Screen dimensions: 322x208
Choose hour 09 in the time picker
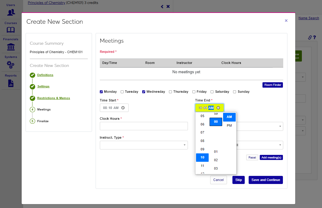tap(202, 149)
